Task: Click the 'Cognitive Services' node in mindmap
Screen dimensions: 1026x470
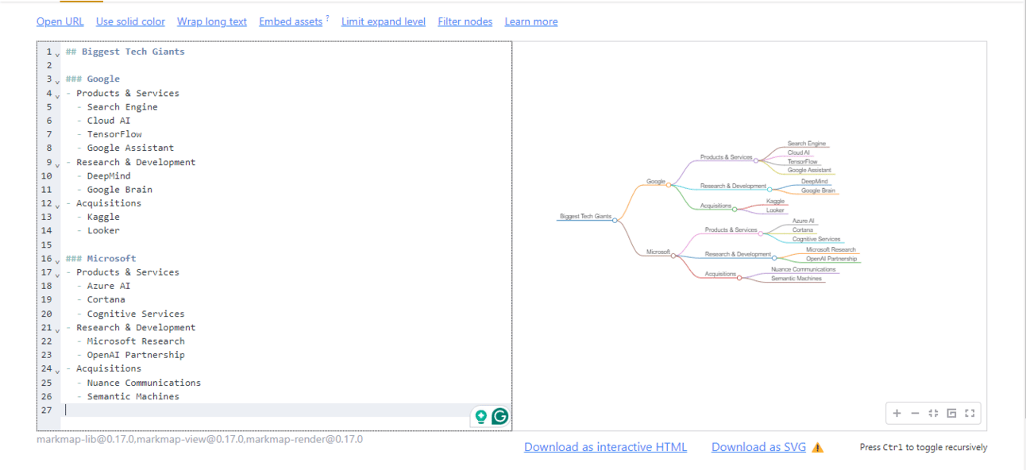Action: pos(816,239)
